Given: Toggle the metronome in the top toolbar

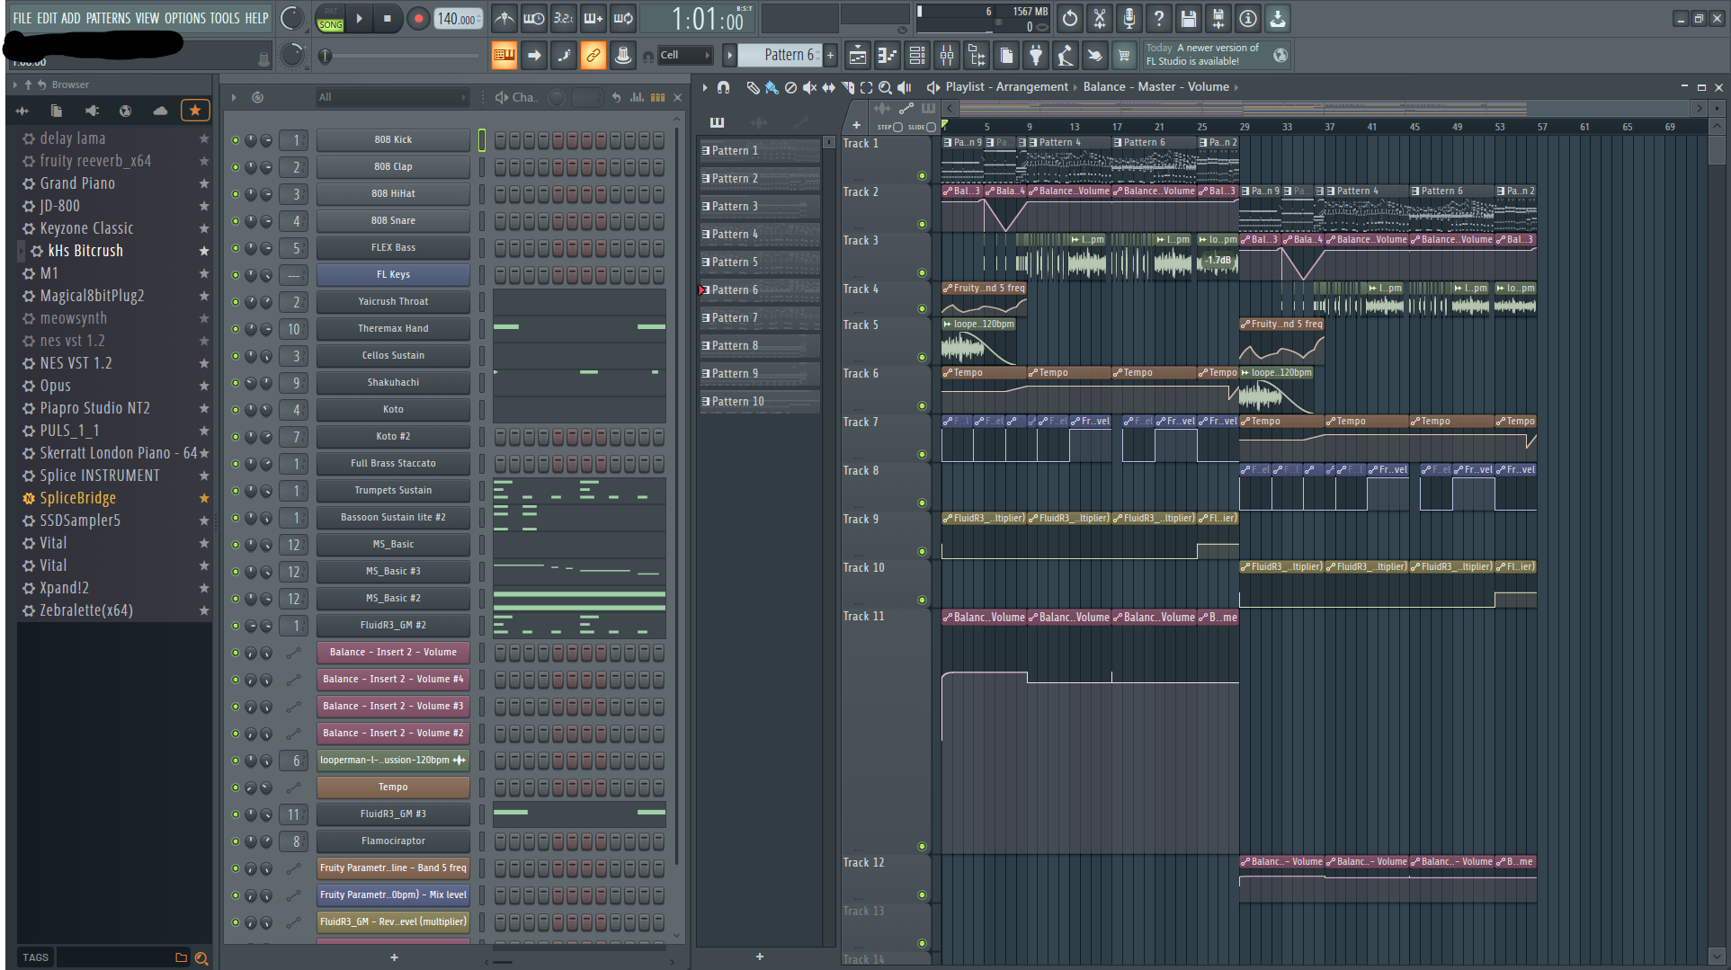Looking at the screenshot, I should [x=504, y=18].
